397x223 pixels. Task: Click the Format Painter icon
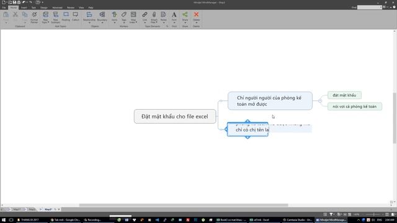[34, 15]
